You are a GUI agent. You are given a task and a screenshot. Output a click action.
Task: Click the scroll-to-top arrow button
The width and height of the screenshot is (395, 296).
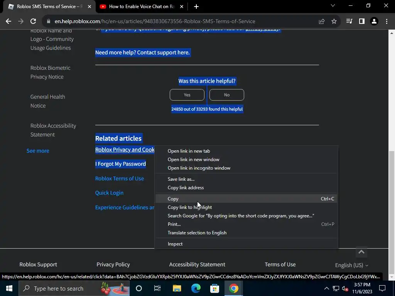pos(361,252)
